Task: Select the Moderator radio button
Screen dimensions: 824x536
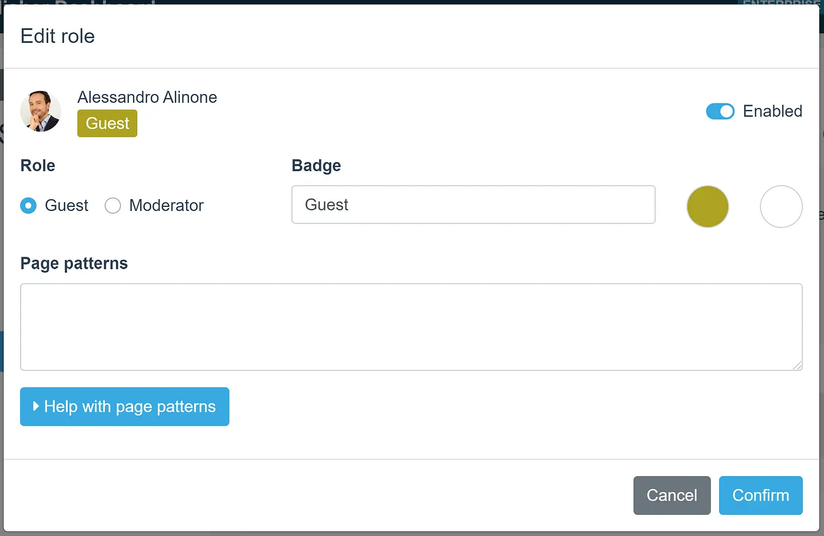Action: click(x=112, y=206)
